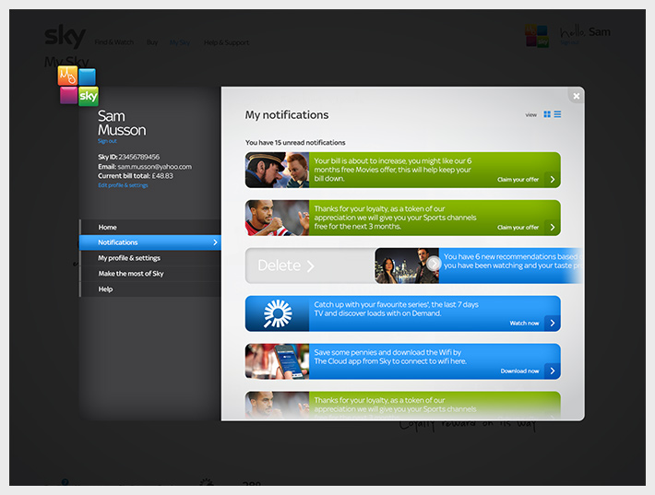Click the small My Sky tiles beside hello Sam

[537, 36]
